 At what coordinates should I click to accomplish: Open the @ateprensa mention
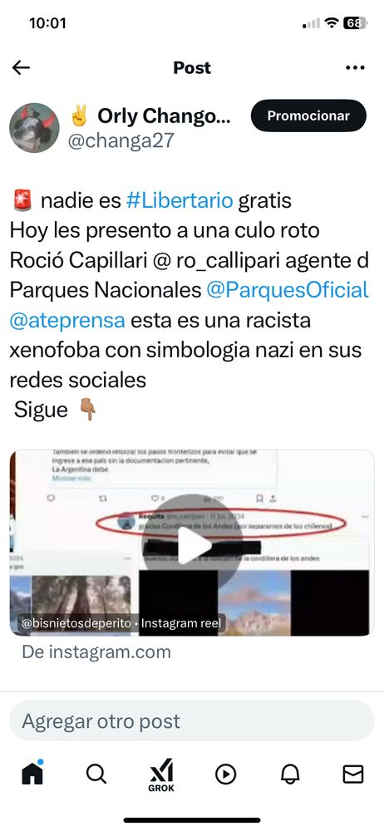pyautogui.click(x=67, y=320)
